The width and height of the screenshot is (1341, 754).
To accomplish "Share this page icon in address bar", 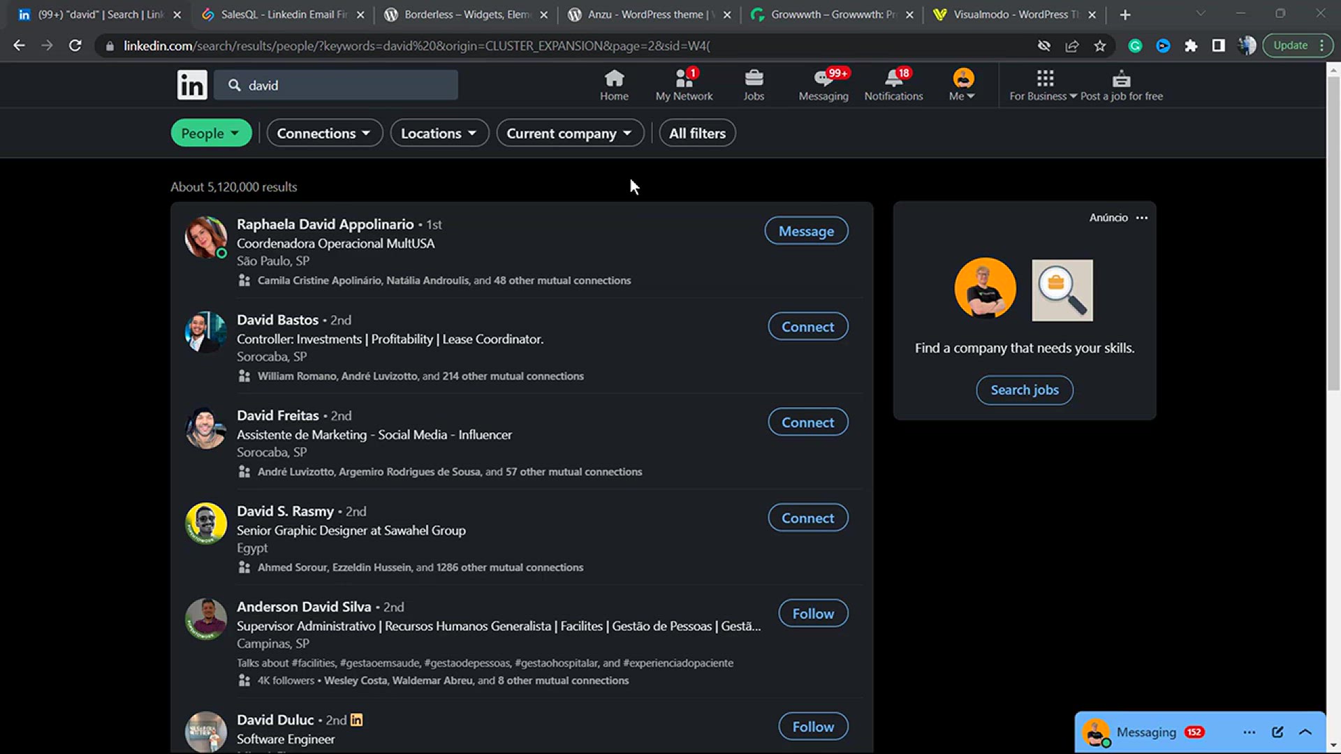I will 1071,45.
